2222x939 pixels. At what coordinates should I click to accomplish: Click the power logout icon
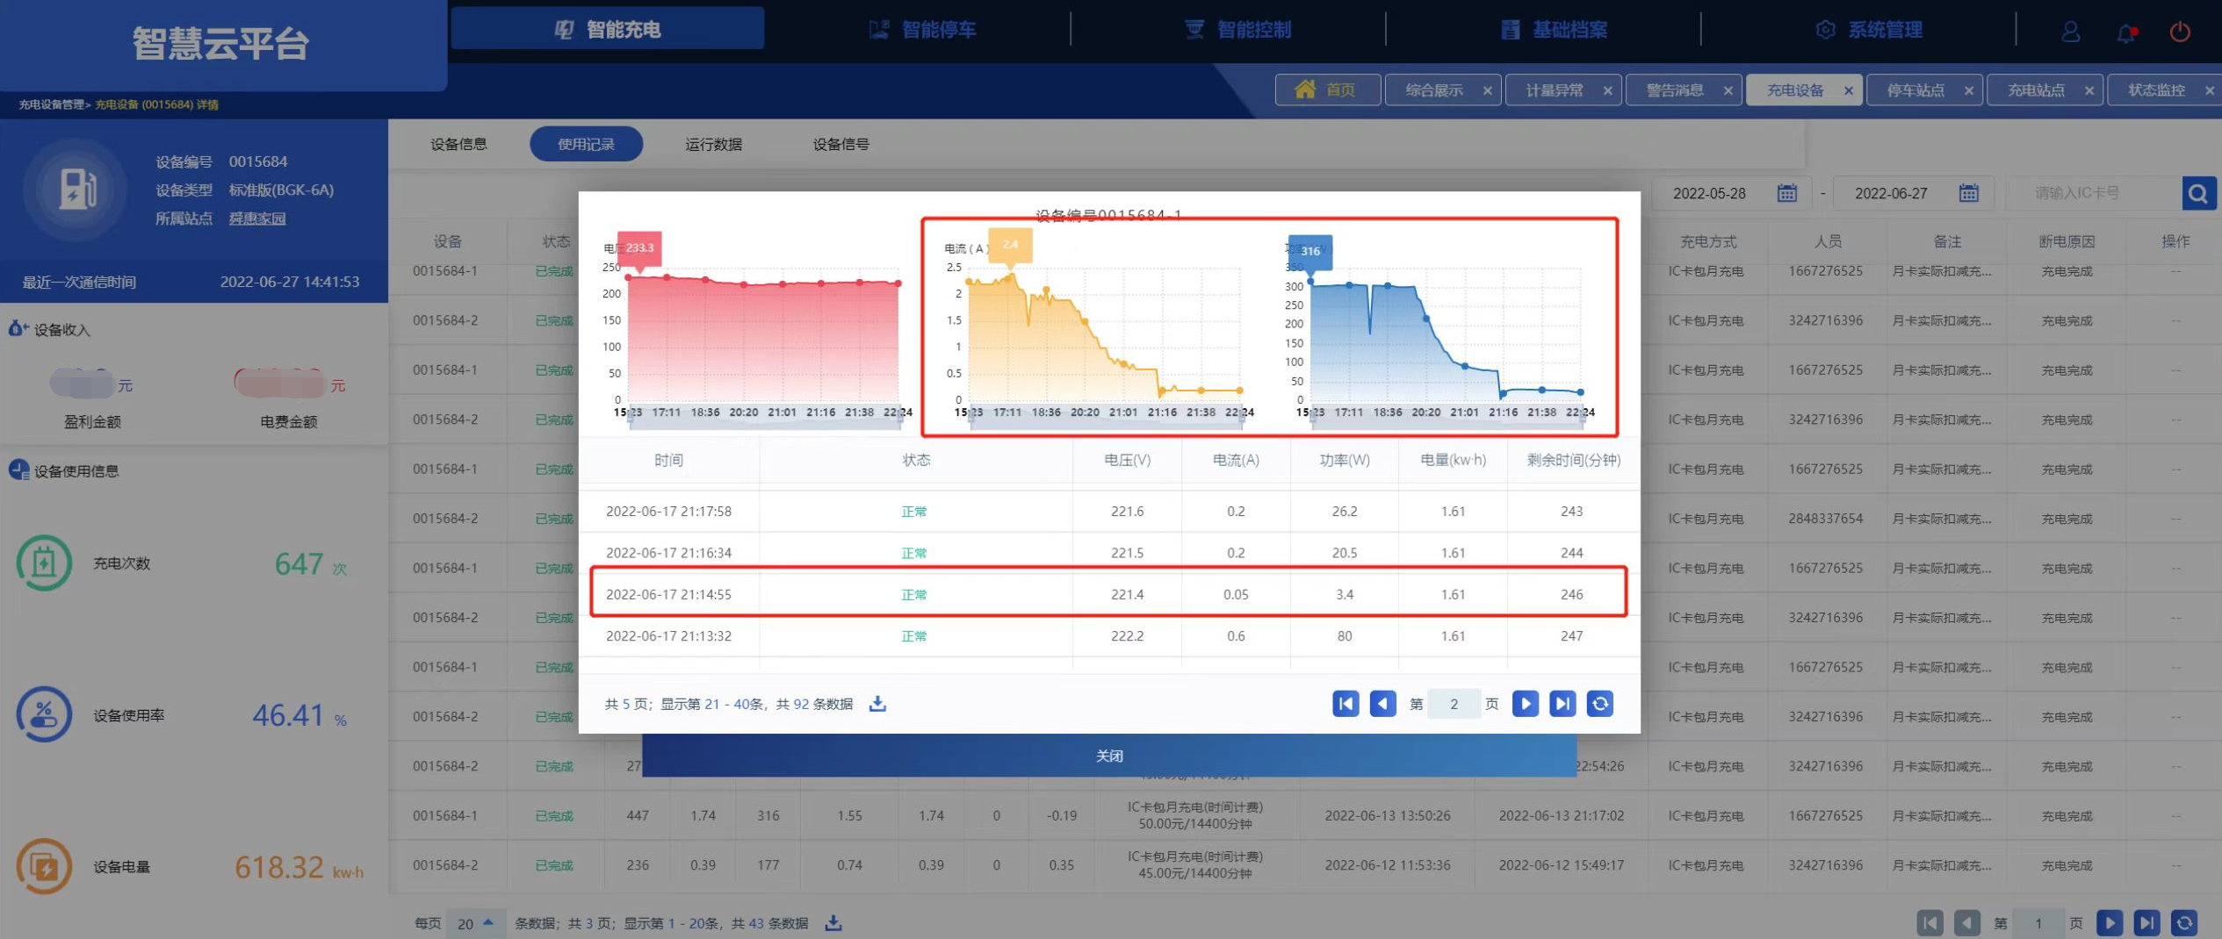pos(2180,32)
